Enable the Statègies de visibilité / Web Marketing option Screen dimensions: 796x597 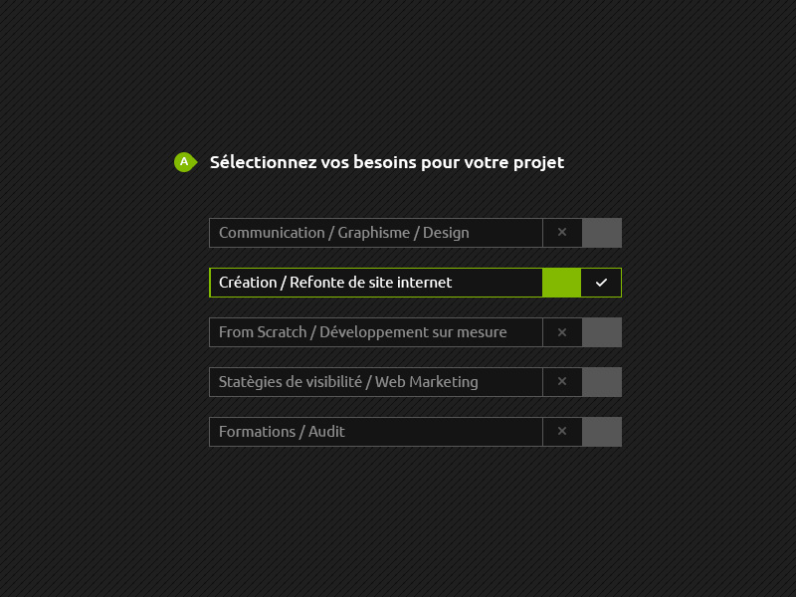coord(601,382)
